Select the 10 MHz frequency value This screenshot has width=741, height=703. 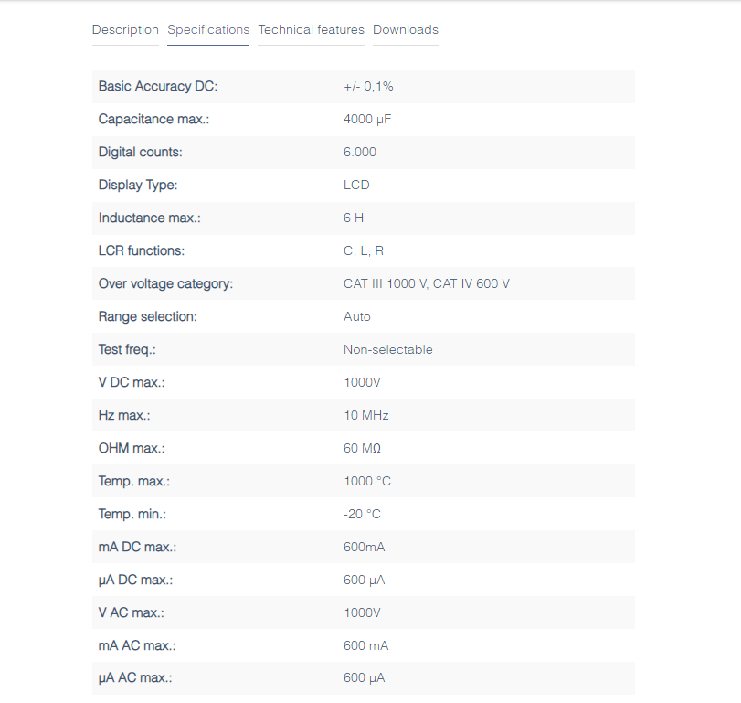365,416
